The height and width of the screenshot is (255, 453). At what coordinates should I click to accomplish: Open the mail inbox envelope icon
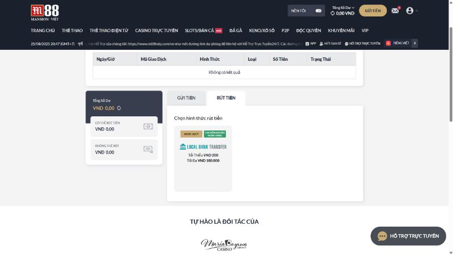(395, 11)
